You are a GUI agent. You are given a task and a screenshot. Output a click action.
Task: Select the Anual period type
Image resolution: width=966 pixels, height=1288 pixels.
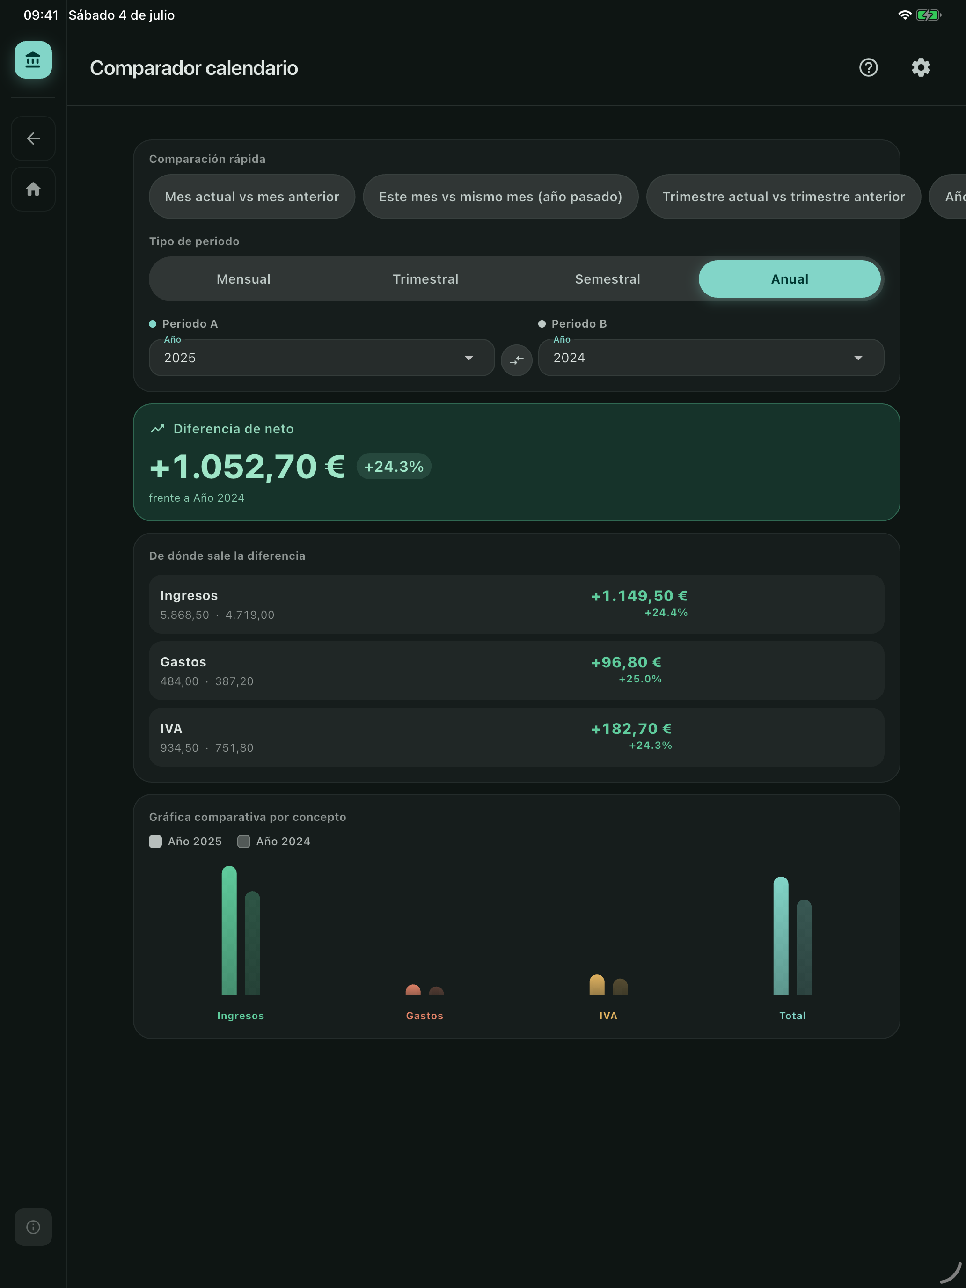[x=790, y=279]
